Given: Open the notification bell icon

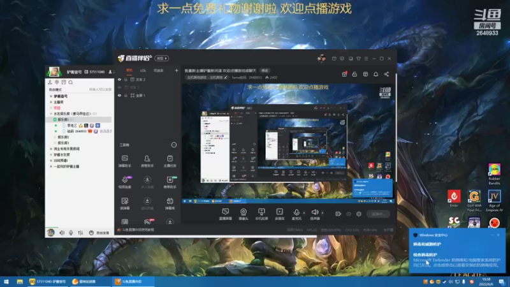Looking at the screenshot, I should [375, 74].
